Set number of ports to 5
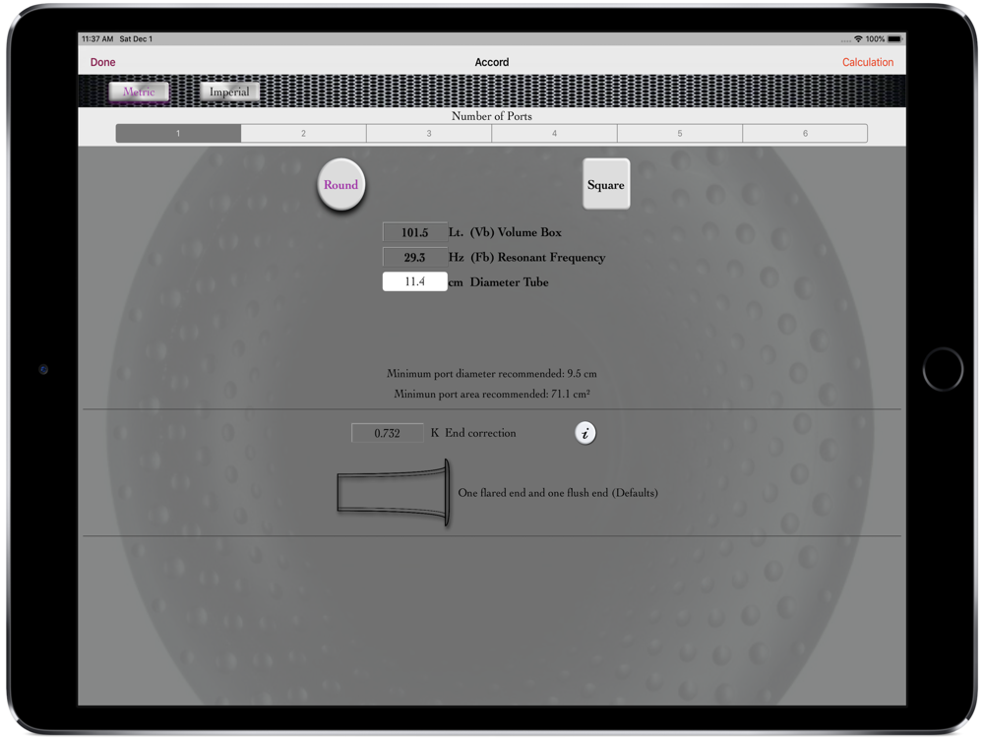Screen dimensions: 984x738 (680, 134)
